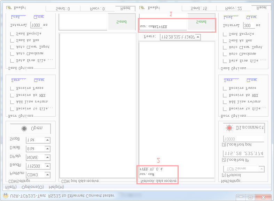Click network-side Clear link in Send Options

[x=251, y=17]
